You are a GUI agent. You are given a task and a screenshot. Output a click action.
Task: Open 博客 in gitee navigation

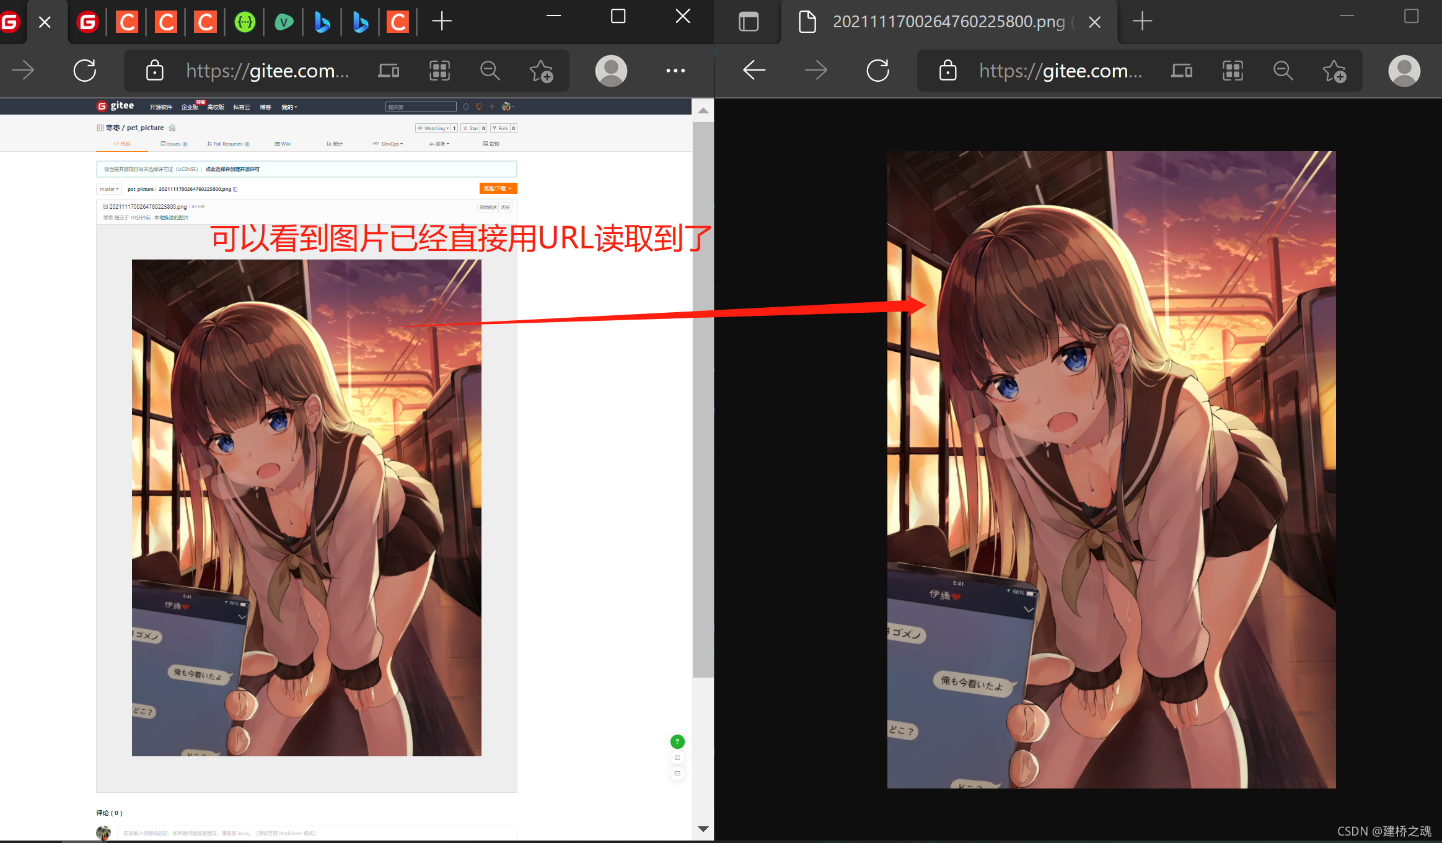pyautogui.click(x=265, y=107)
